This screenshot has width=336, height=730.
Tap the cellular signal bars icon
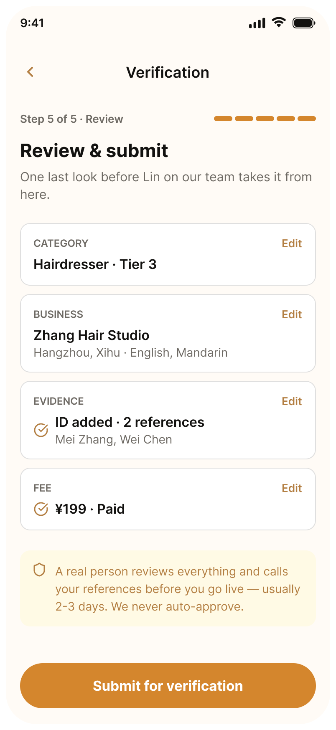[x=257, y=23]
